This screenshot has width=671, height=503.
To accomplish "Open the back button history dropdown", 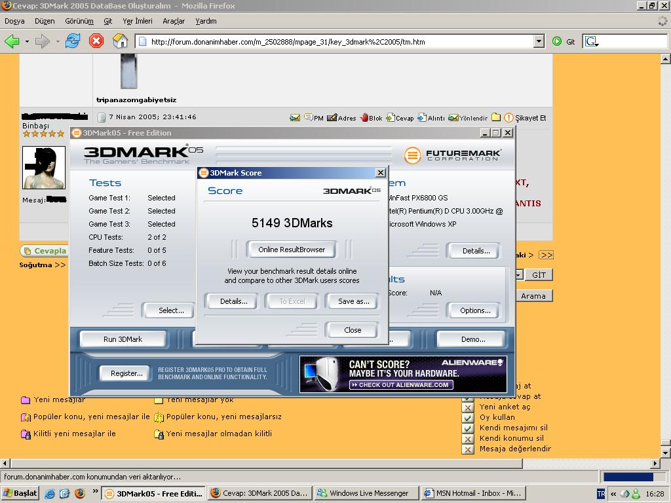I will click(x=27, y=41).
